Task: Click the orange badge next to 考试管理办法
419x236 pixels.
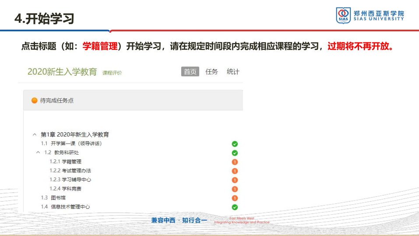Action: [235, 171]
